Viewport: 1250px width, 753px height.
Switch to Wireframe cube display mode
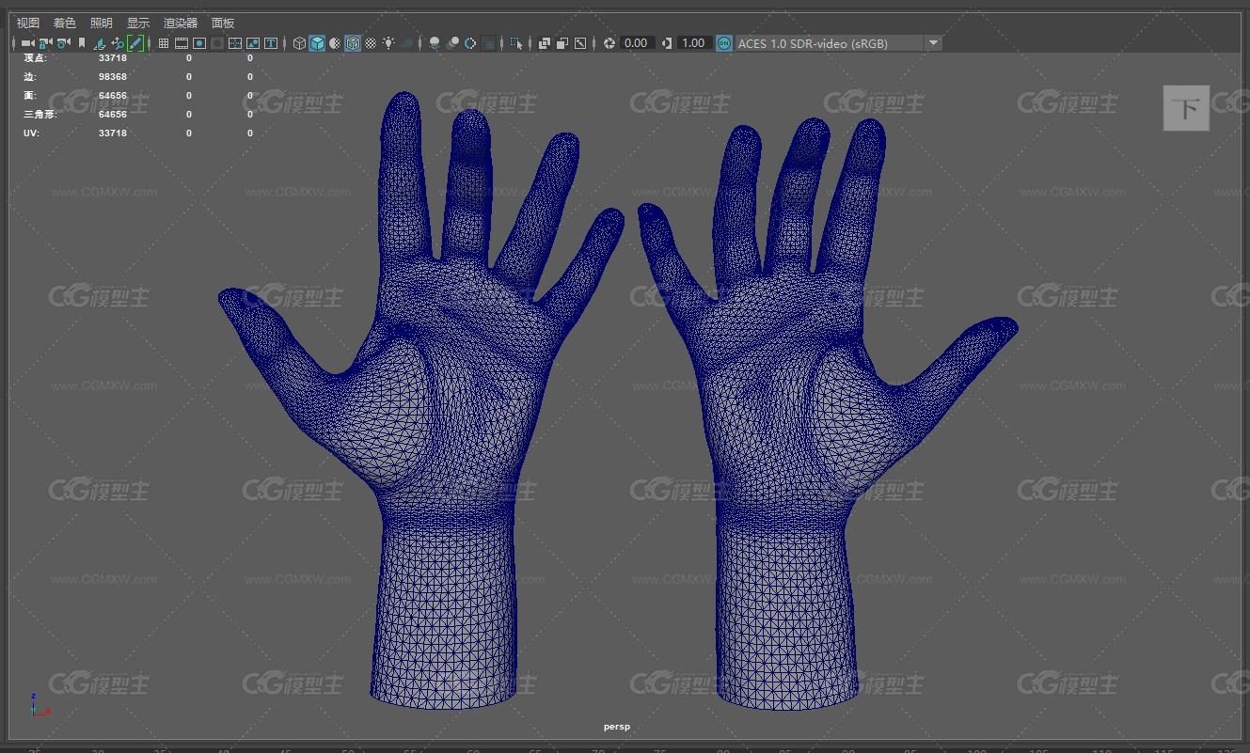299,43
